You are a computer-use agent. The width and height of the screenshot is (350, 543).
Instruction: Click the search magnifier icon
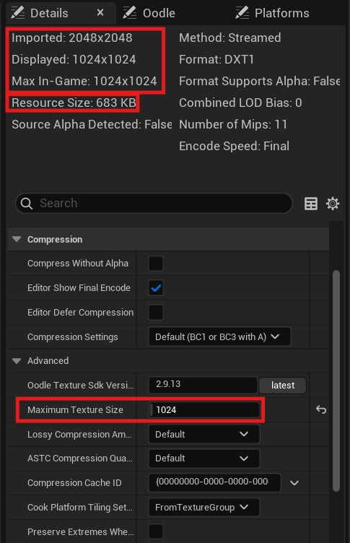click(27, 204)
